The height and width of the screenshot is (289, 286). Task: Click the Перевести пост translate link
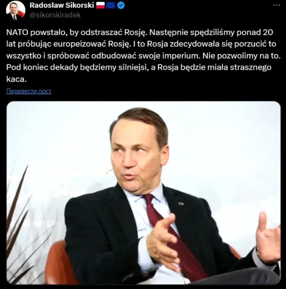click(x=29, y=91)
